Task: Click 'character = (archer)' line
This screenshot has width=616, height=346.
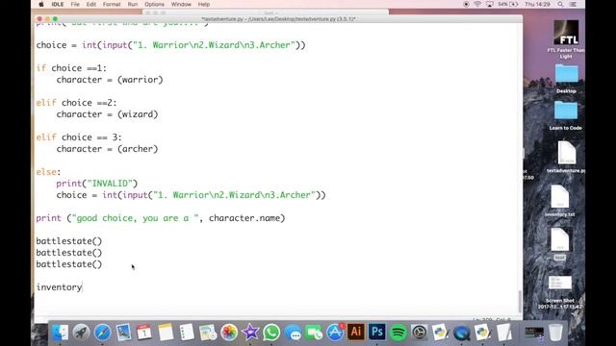Action: click(107, 149)
